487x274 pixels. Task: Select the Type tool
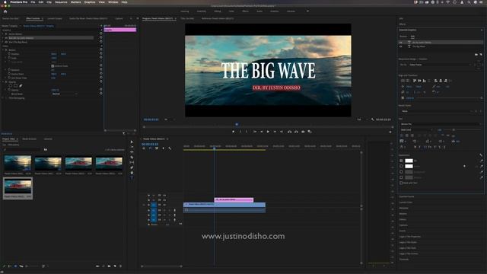(132, 177)
